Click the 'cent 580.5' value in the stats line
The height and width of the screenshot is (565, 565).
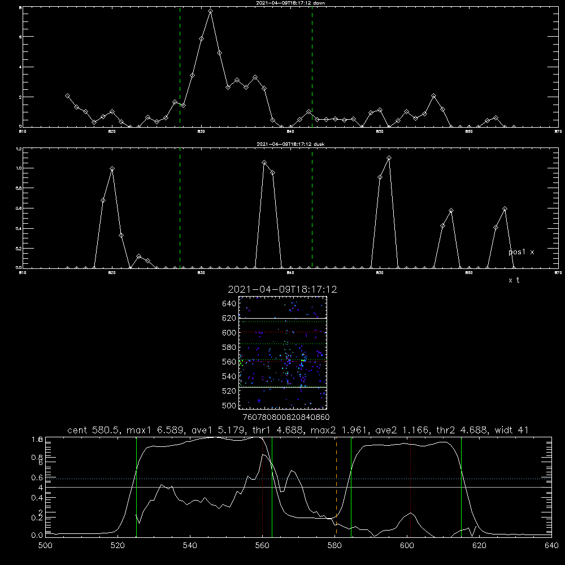click(93, 430)
